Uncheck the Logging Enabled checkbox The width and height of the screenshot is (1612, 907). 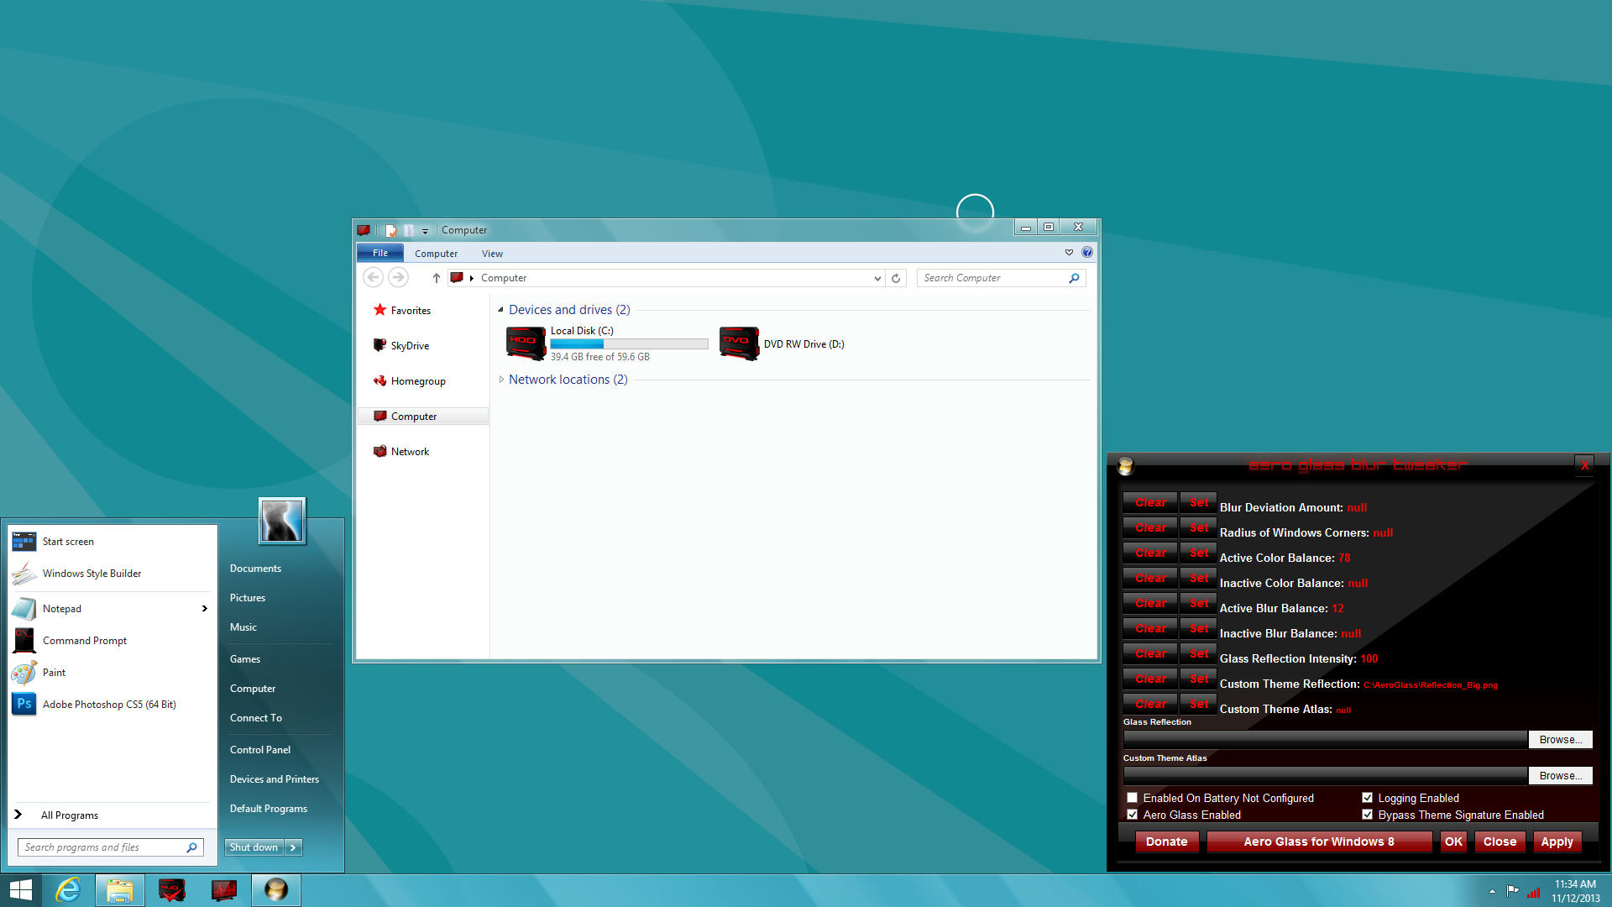coord(1367,798)
